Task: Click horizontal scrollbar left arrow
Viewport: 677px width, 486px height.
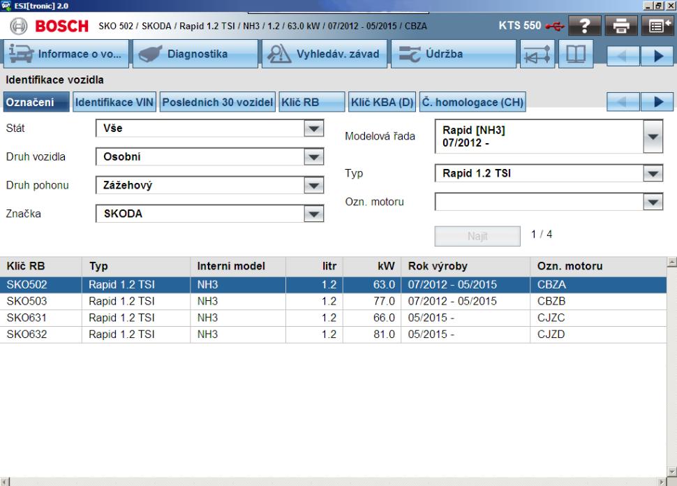Action: coord(4,482)
